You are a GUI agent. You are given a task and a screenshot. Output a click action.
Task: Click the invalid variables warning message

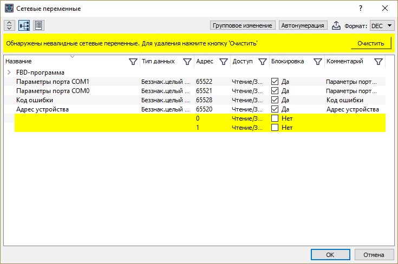pyautogui.click(x=132, y=43)
